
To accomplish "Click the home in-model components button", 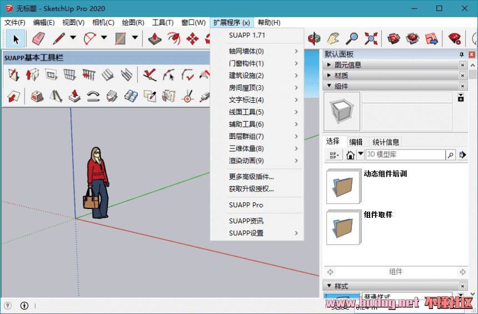I will point(350,155).
